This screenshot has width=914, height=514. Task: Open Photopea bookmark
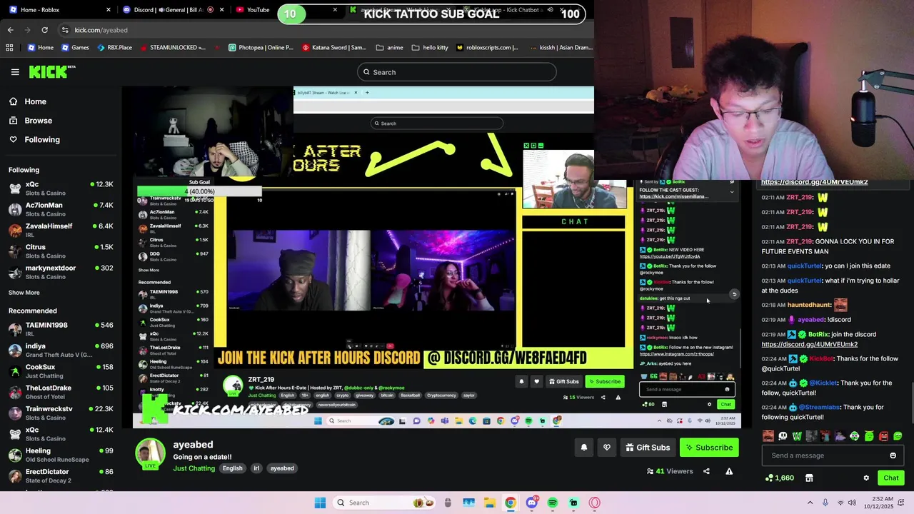[x=261, y=48]
